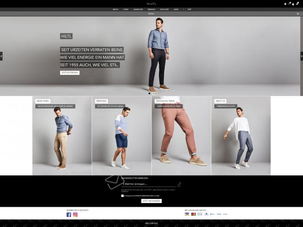Click the Mastercard payment icon
The image size is (303, 227).
pos(193,214)
